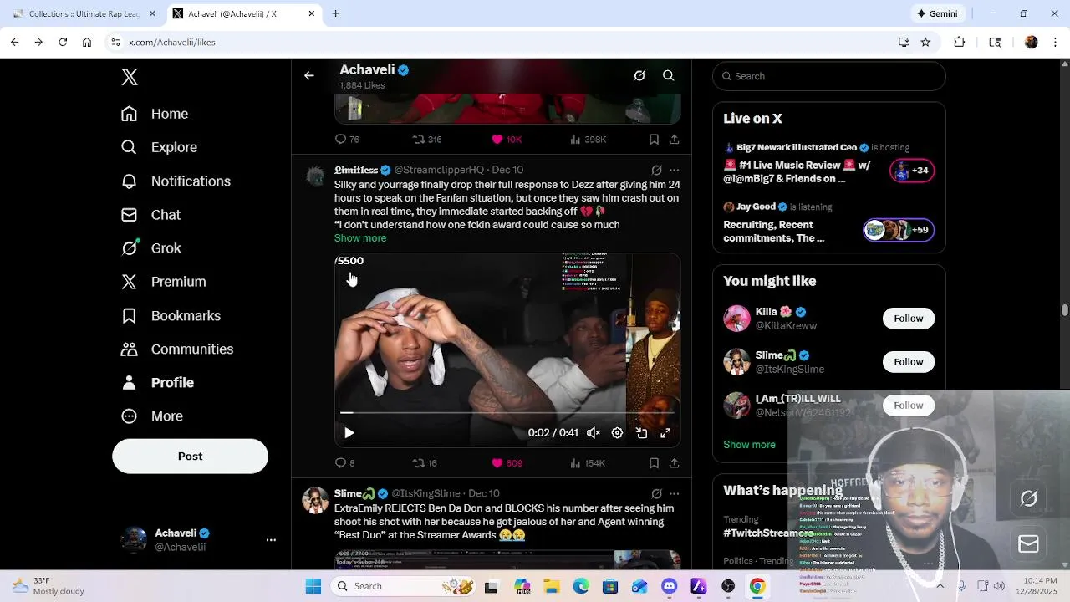Unlike the post with 10K likes

click(x=507, y=140)
